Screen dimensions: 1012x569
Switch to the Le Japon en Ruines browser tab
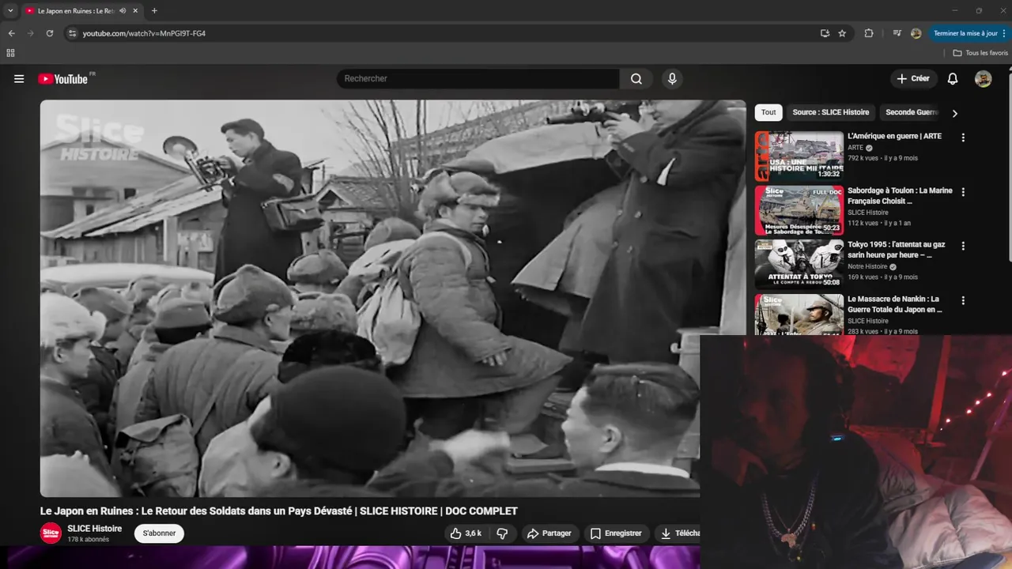75,11
